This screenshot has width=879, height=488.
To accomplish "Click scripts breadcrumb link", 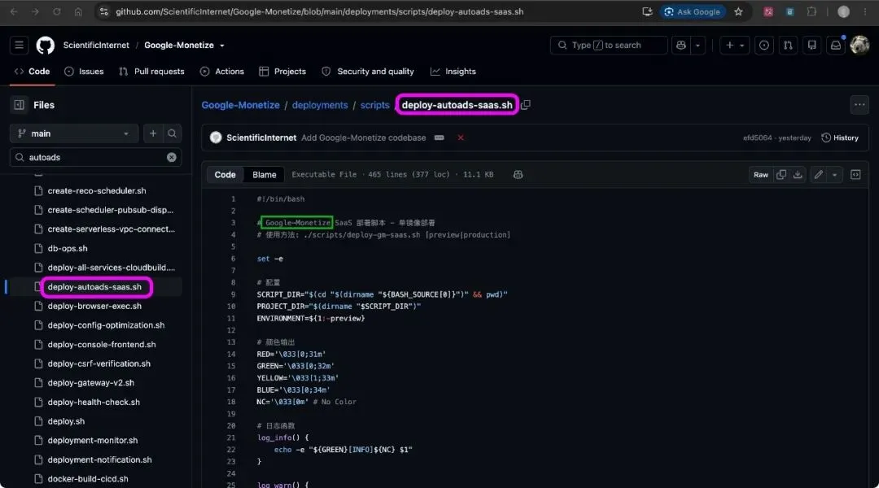I will pos(374,105).
